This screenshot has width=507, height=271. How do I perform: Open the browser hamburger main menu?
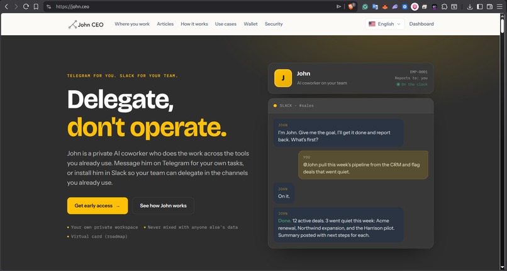click(x=500, y=6)
